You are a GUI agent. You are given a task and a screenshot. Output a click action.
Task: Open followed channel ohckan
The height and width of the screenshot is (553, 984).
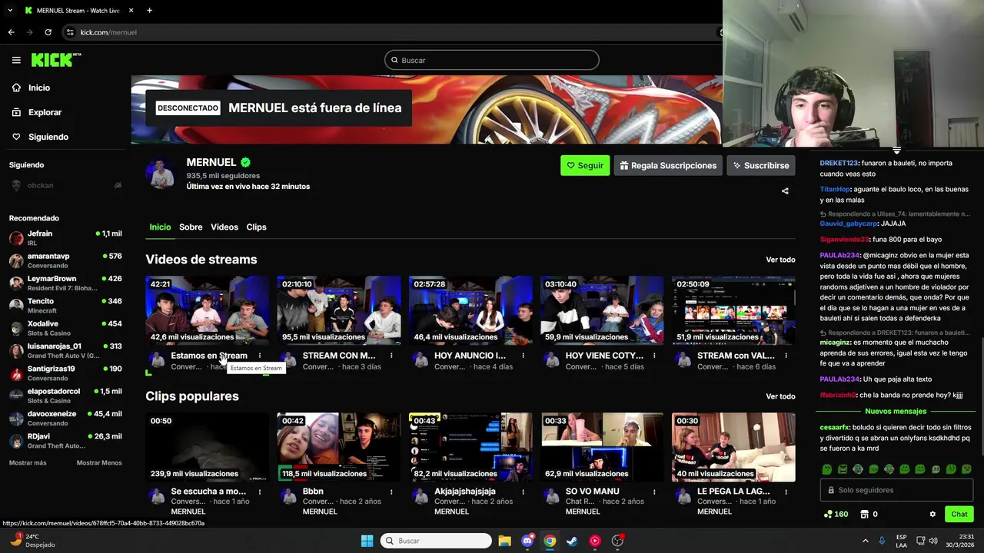pos(65,185)
